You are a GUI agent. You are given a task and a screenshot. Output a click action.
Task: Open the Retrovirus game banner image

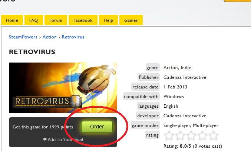[x=63, y=88]
